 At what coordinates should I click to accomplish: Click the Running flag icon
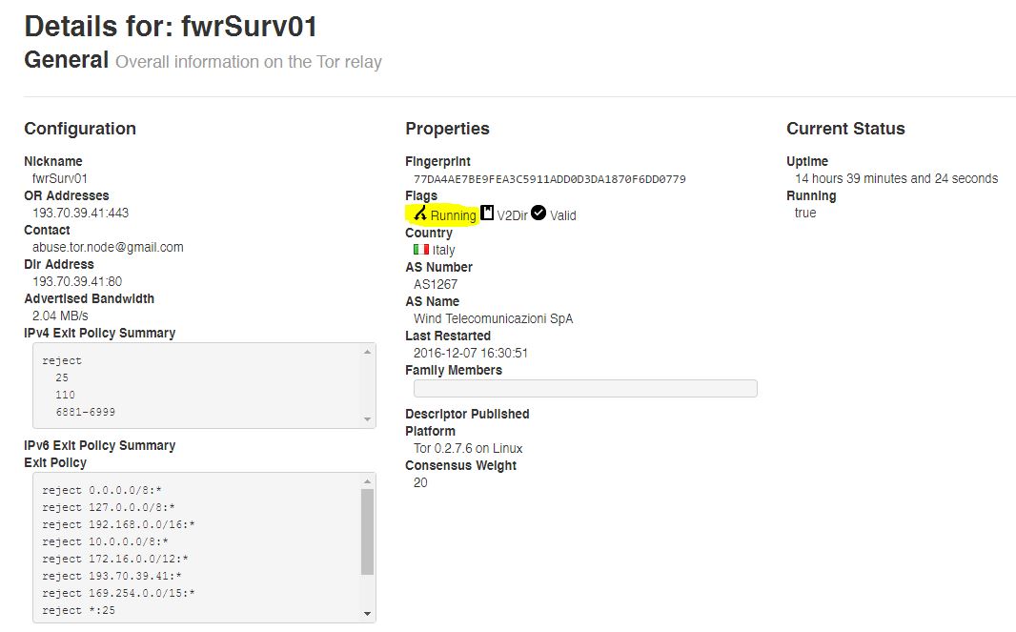(419, 214)
